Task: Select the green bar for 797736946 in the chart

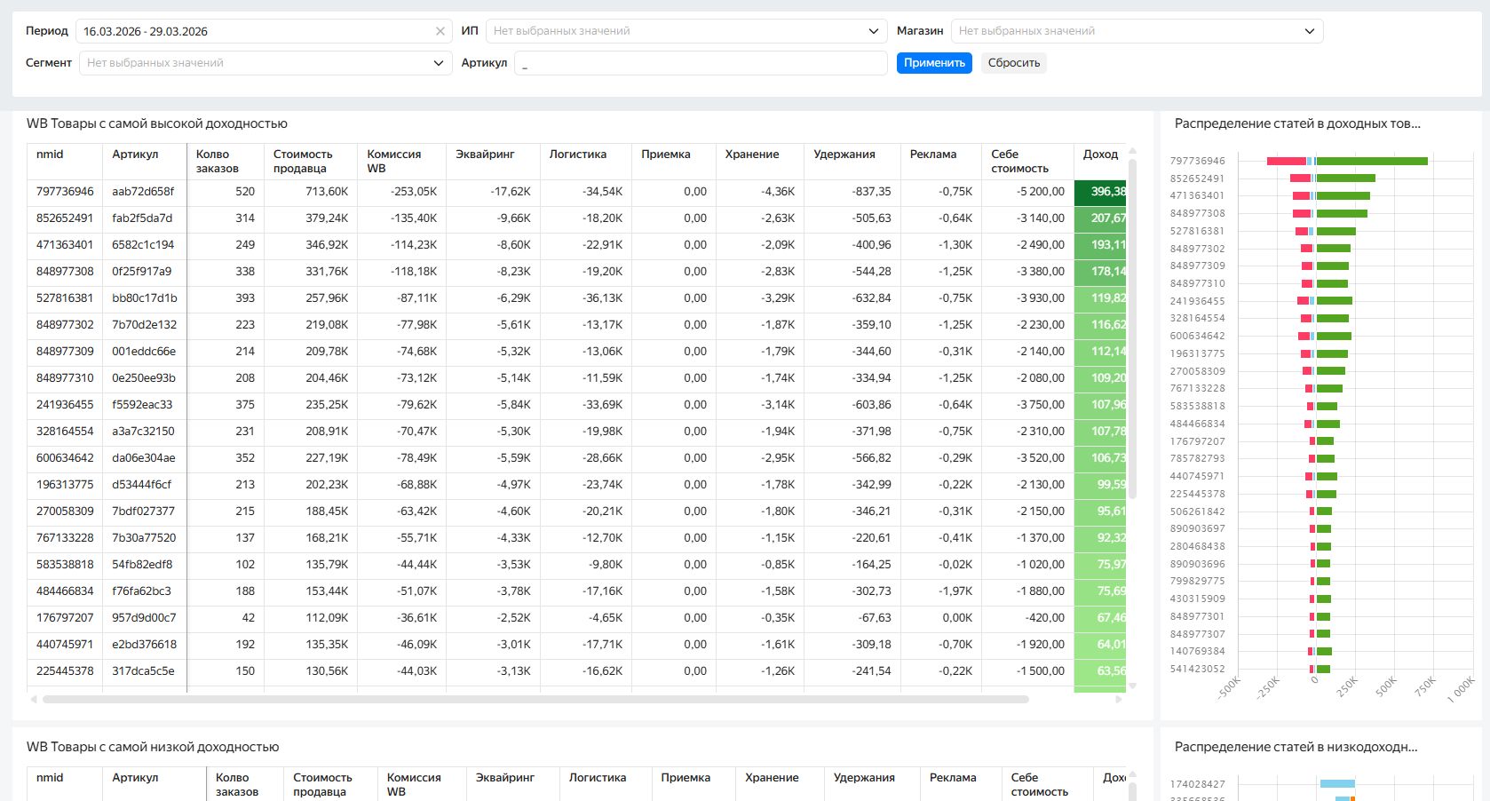Action: pos(1372,161)
